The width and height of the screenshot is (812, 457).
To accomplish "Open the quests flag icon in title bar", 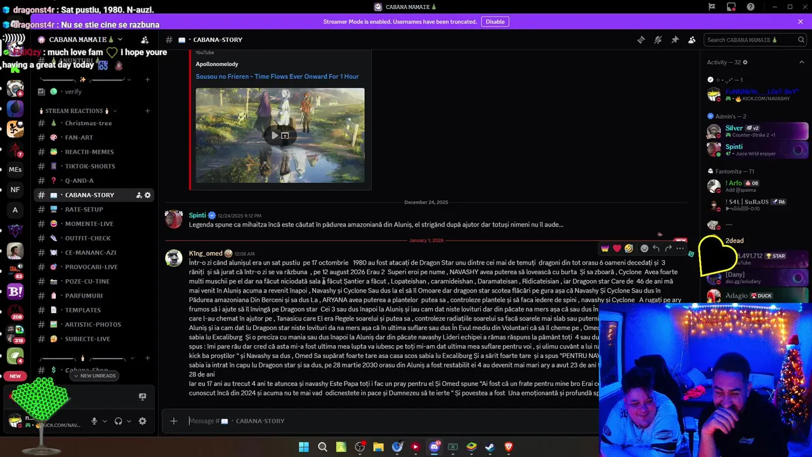I will click(x=712, y=7).
